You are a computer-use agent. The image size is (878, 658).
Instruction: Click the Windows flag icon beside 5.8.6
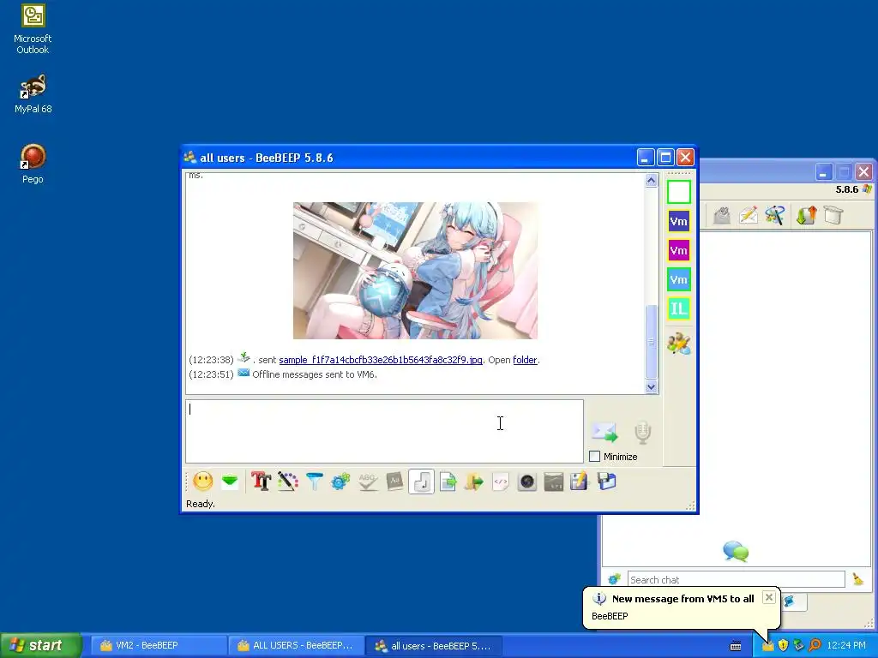click(868, 189)
